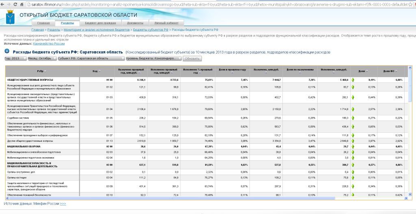Image resolution: width=416 pixels, height=214 pixels.
Task: Click green arrow in row code 01 07
Action: point(353,135)
